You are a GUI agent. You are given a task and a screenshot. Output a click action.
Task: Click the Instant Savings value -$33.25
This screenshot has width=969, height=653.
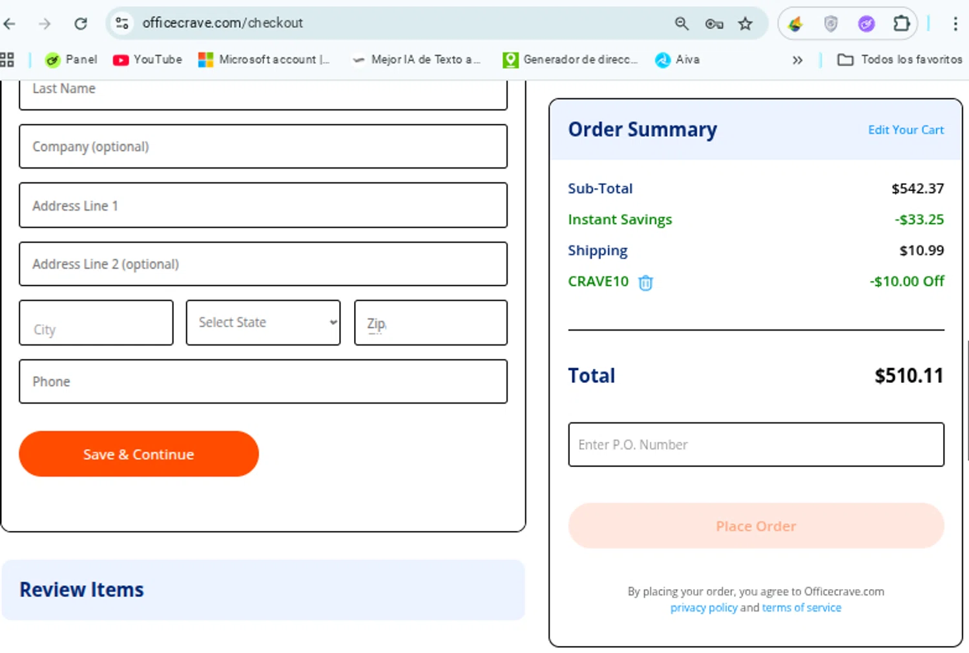[x=919, y=220]
